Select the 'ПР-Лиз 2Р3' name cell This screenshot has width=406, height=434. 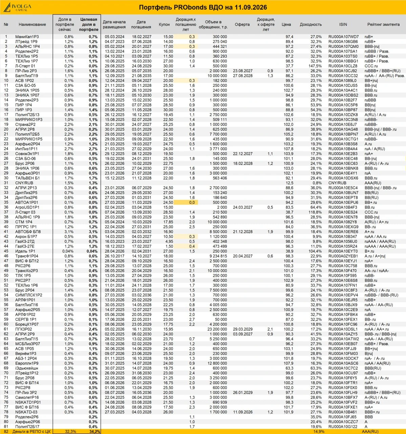[26, 71]
